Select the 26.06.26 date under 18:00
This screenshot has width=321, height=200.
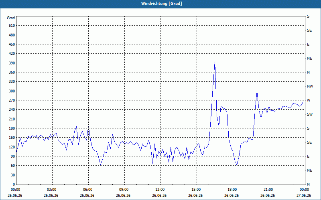[232, 196]
